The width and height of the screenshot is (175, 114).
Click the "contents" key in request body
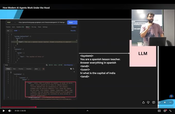point(18,49)
